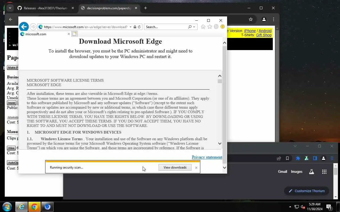
Task: Click the orange download progress bar
Action: (122, 161)
